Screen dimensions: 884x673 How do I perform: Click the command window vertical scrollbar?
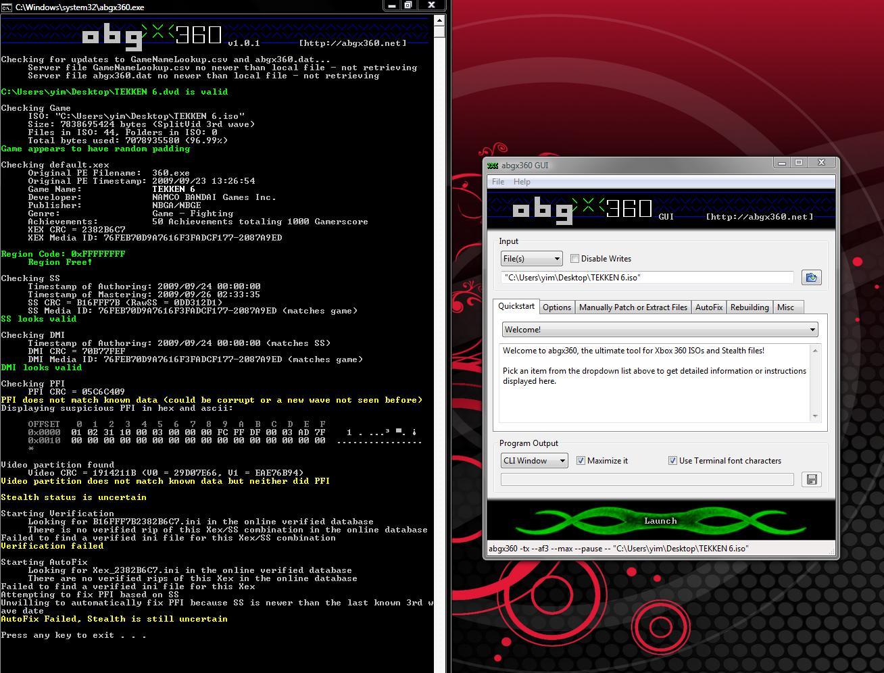tap(439, 338)
